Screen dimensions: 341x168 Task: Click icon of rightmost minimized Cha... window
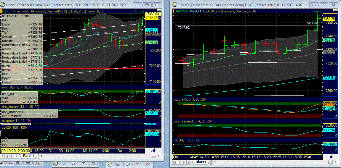[110, 165]
